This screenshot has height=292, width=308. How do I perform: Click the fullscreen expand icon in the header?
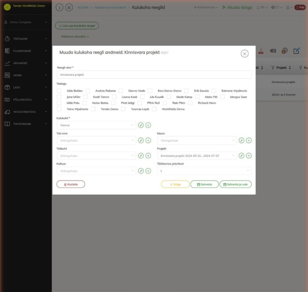click(69, 8)
